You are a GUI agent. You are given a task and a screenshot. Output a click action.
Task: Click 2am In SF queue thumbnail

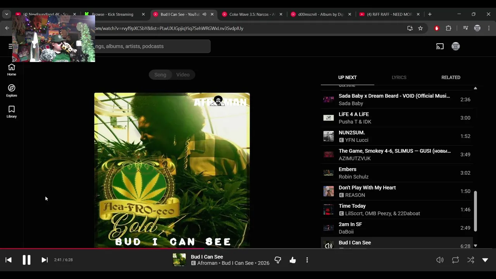(x=329, y=228)
